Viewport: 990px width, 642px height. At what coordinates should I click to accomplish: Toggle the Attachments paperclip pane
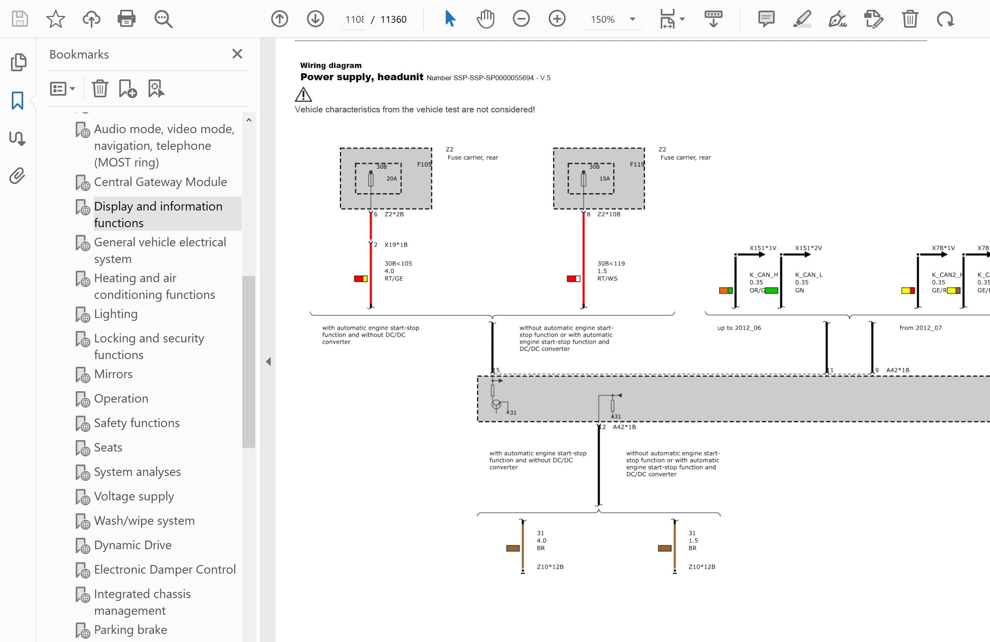point(18,176)
